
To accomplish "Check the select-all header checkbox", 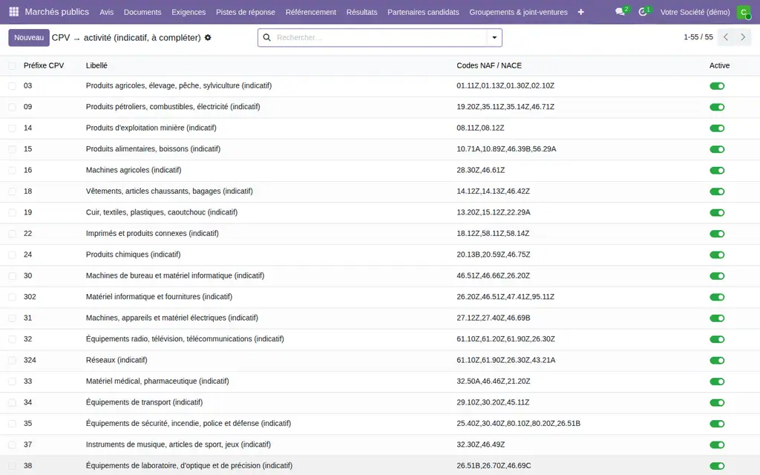I will [12, 66].
